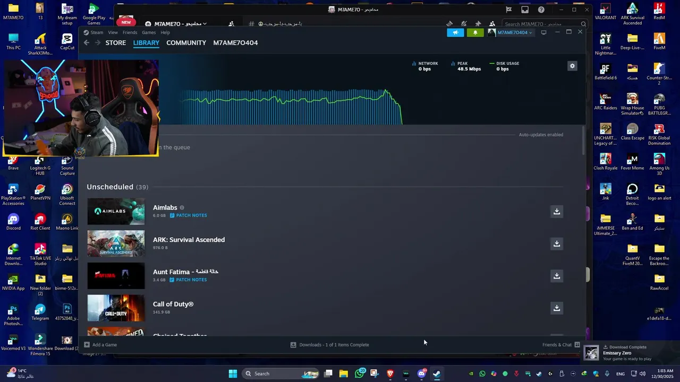Open WhatsApp in Windows taskbar
This screenshot has height=382, width=680.
[x=360, y=374]
